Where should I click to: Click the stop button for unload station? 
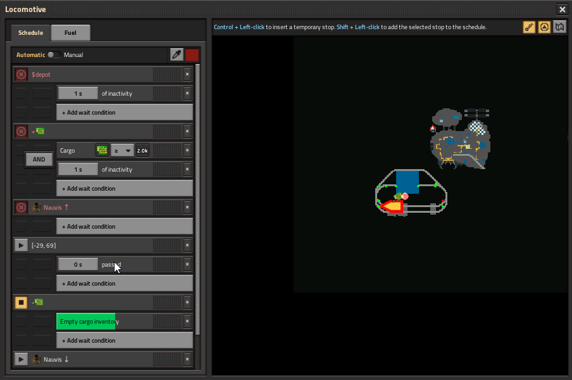coord(21,302)
